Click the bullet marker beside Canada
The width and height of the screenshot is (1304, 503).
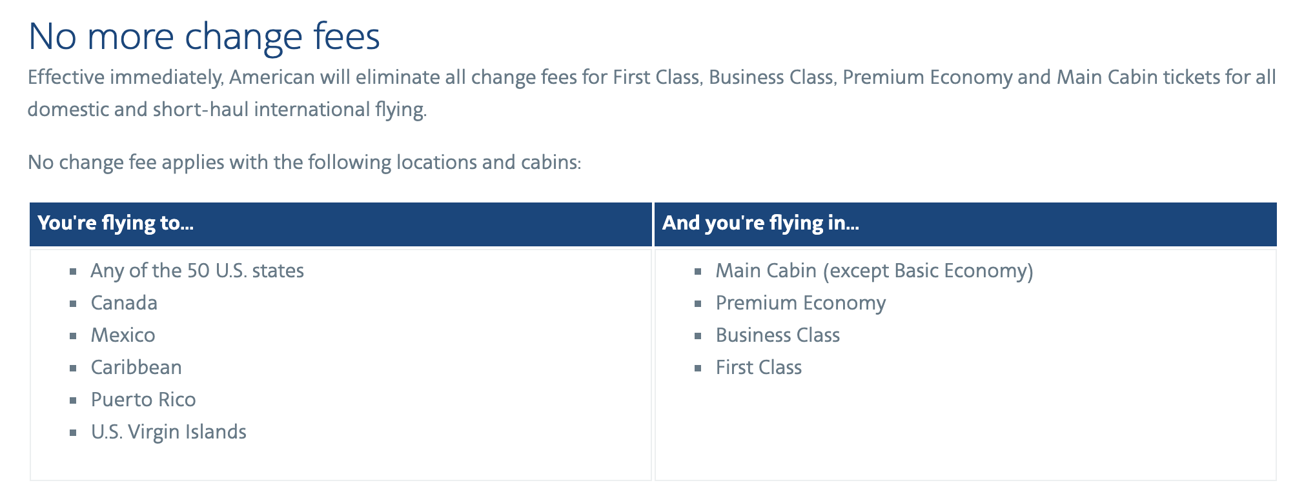(74, 304)
